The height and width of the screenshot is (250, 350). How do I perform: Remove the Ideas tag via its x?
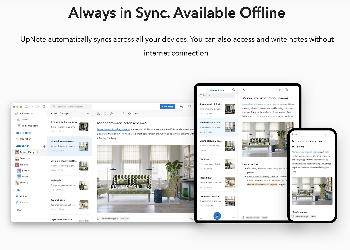[x=128, y=219]
